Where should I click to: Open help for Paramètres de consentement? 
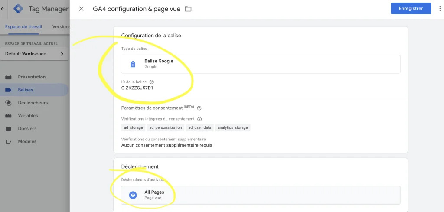[x=199, y=108]
